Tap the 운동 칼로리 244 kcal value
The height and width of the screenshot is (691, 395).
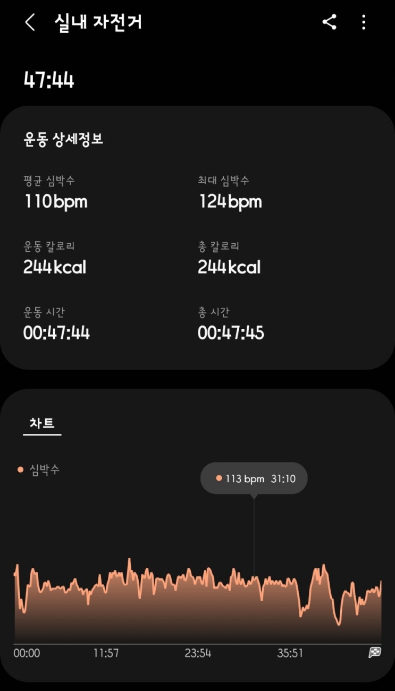(x=55, y=267)
